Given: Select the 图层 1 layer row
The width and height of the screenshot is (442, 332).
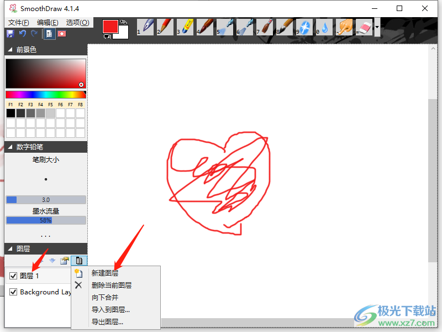Looking at the screenshot, I should 38,276.
